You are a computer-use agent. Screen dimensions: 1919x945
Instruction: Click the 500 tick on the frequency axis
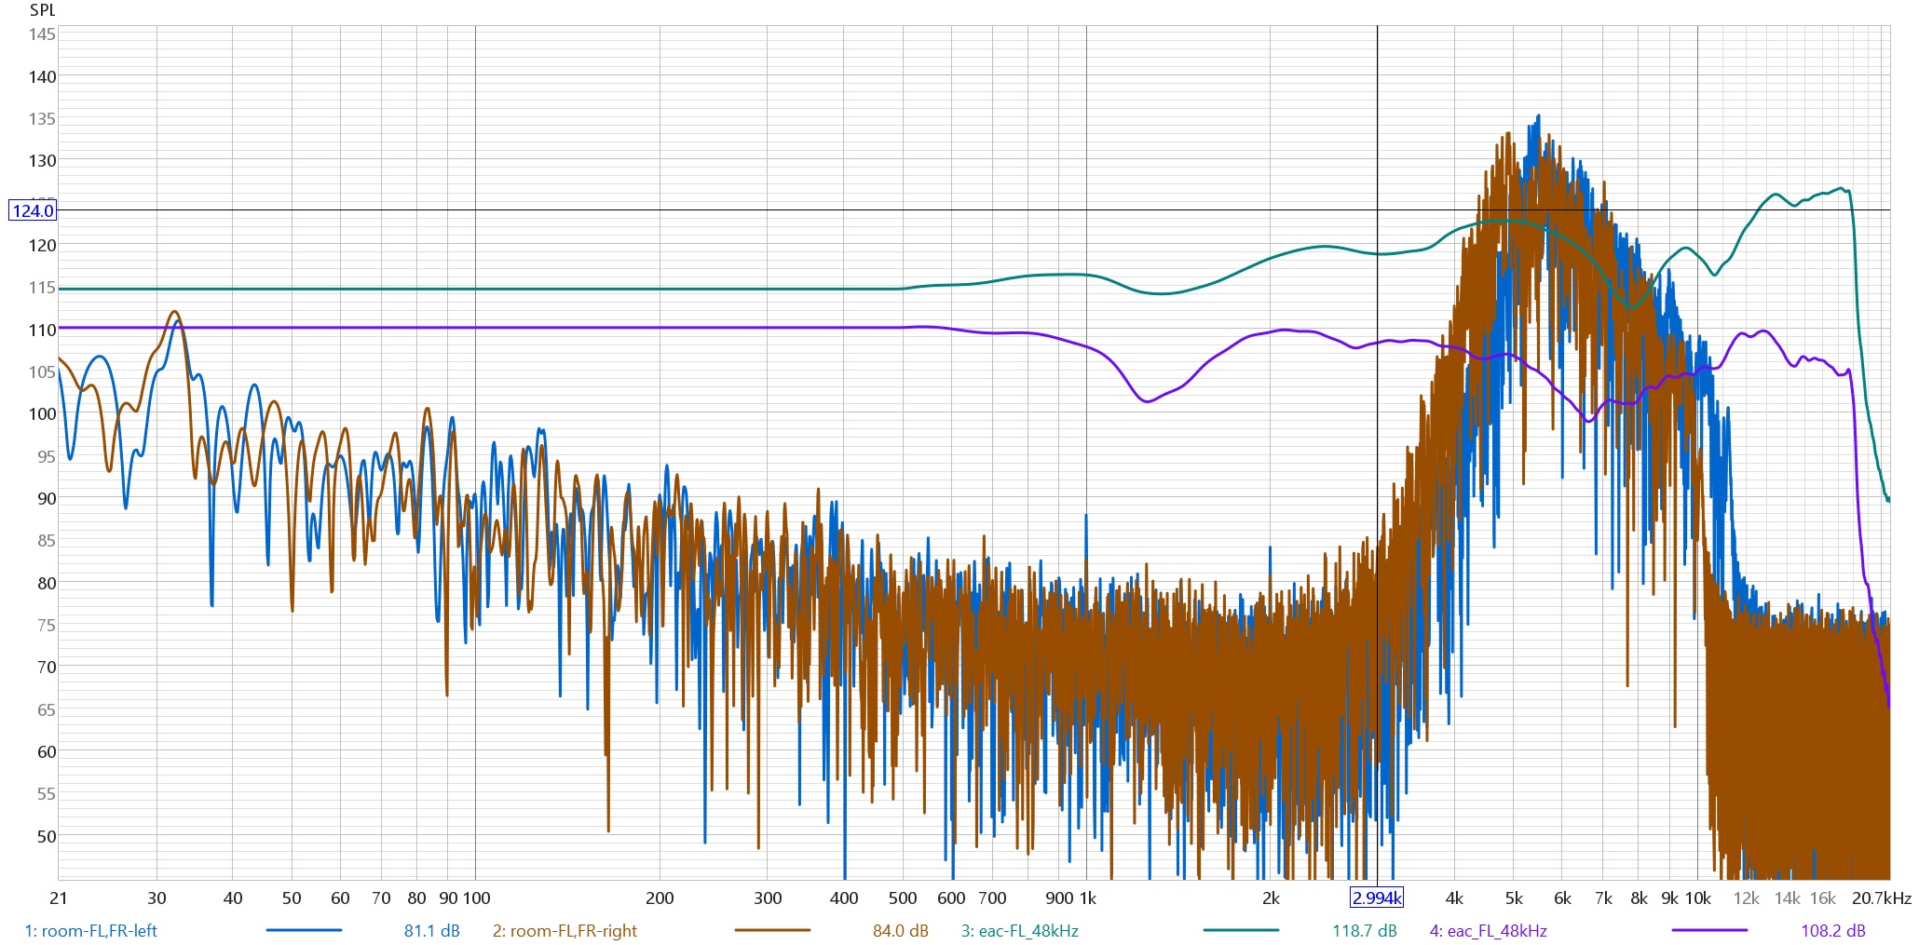pos(903,898)
